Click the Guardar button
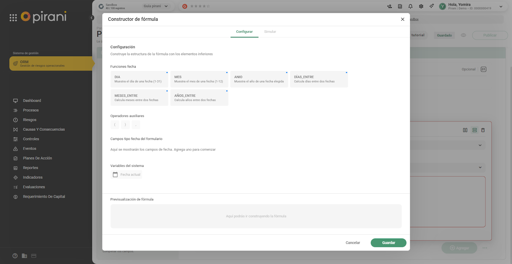 (388, 243)
